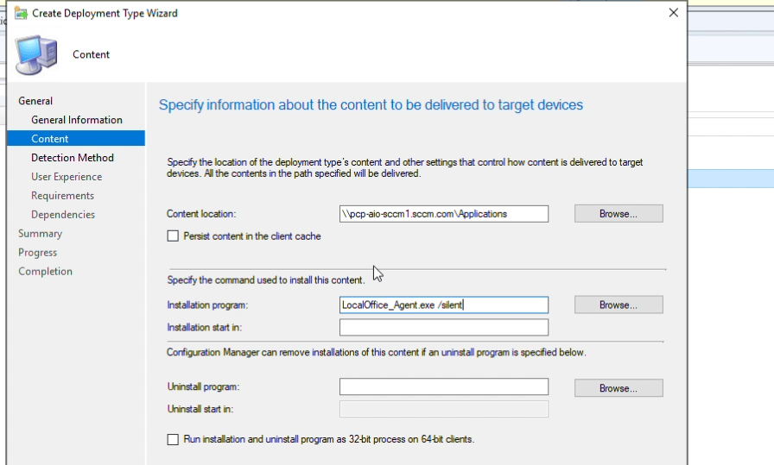Open the Detection Method step
The image size is (774, 465).
[x=73, y=158]
